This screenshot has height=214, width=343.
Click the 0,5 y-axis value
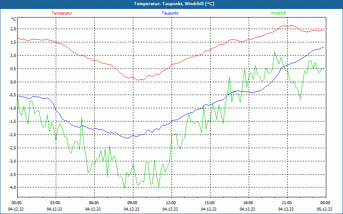click(13, 69)
